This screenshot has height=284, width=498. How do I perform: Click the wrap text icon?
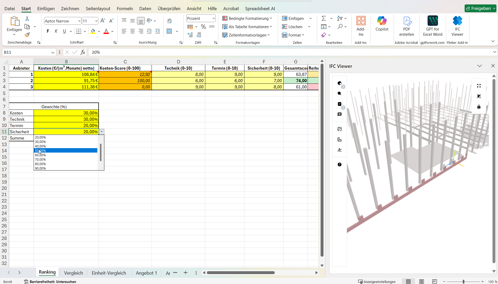coord(170,21)
